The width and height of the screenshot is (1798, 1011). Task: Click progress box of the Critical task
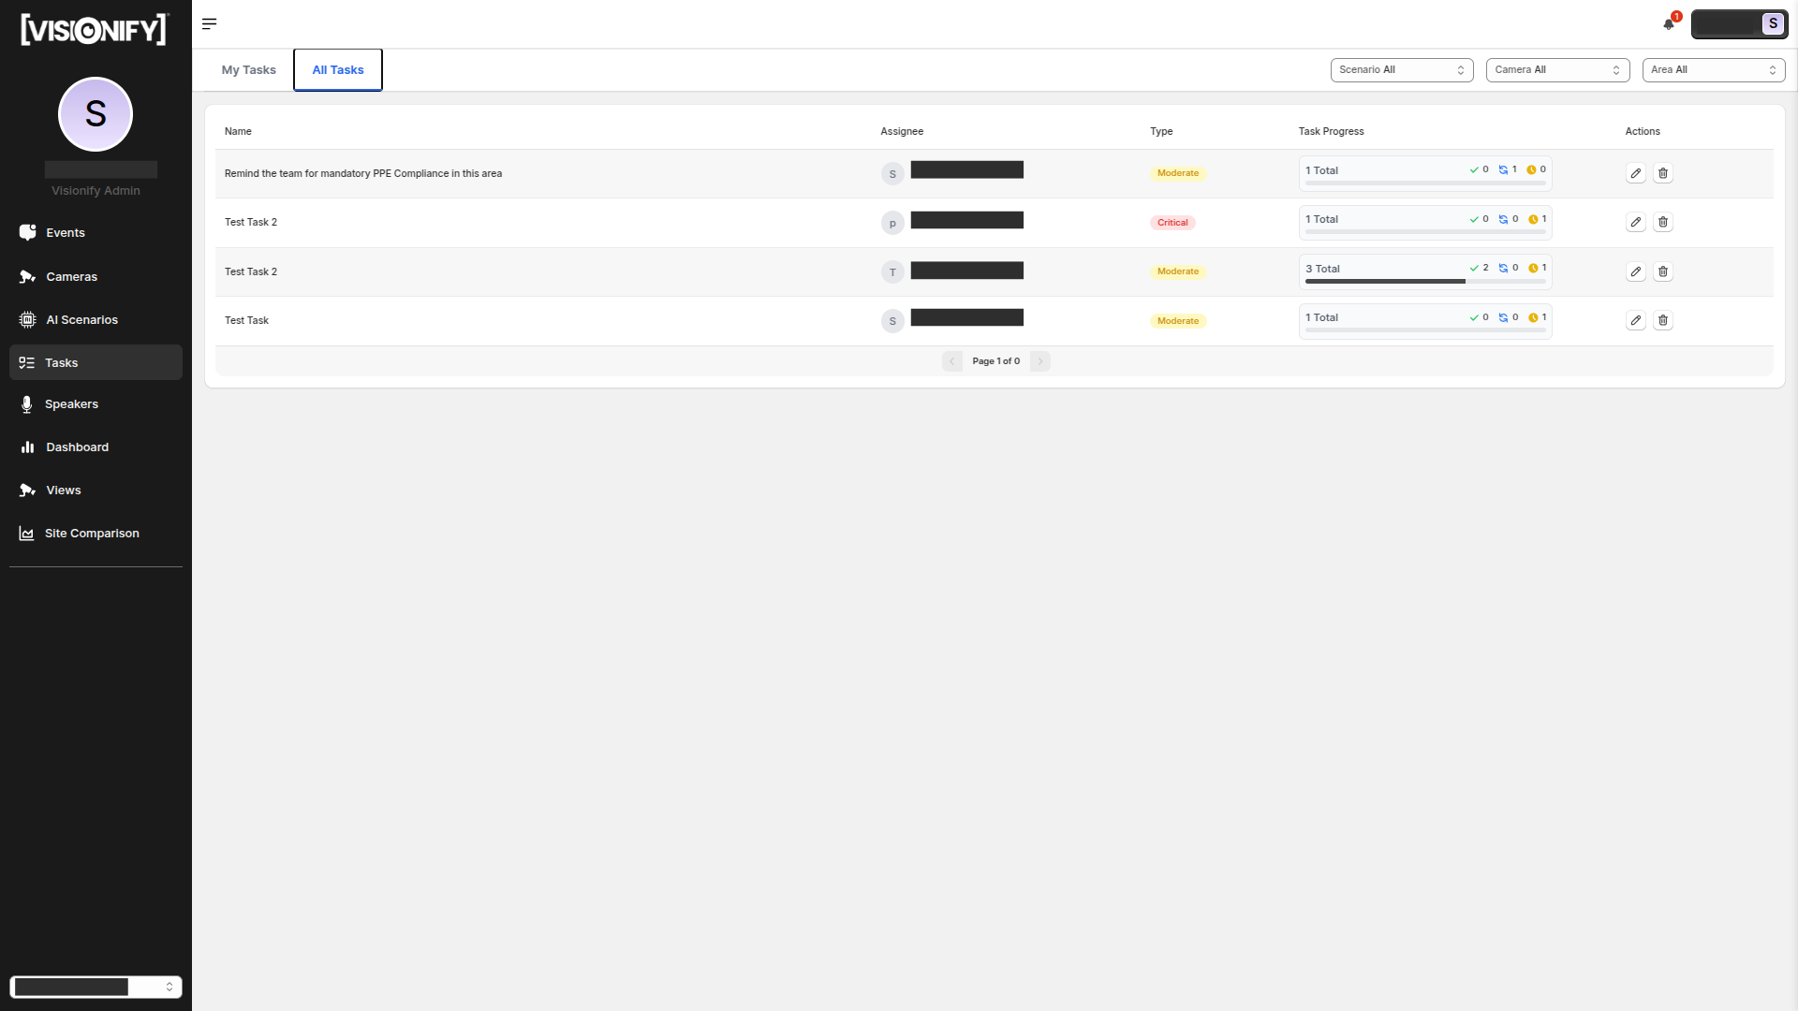pyautogui.click(x=1425, y=223)
